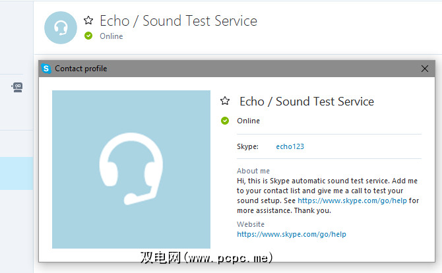This screenshot has height=273, width=442.
Task: Select the highlighted contact row in the sidebar
Action: (x=16, y=173)
